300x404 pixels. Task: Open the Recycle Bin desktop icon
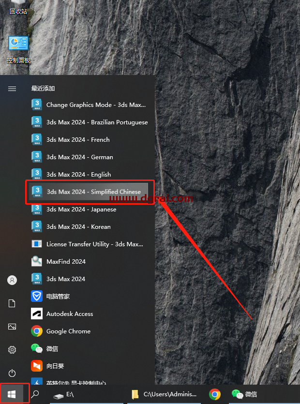pos(18,7)
